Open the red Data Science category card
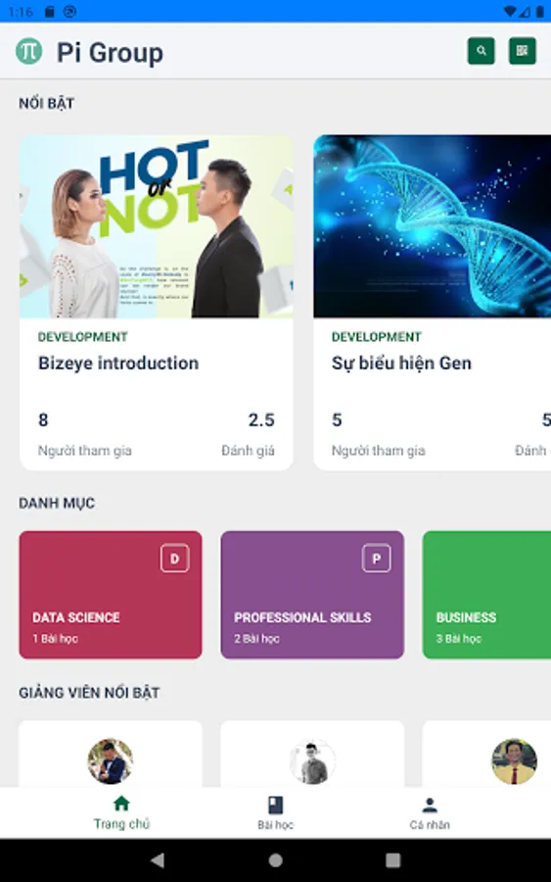Image resolution: width=551 pixels, height=882 pixels. pos(111,595)
